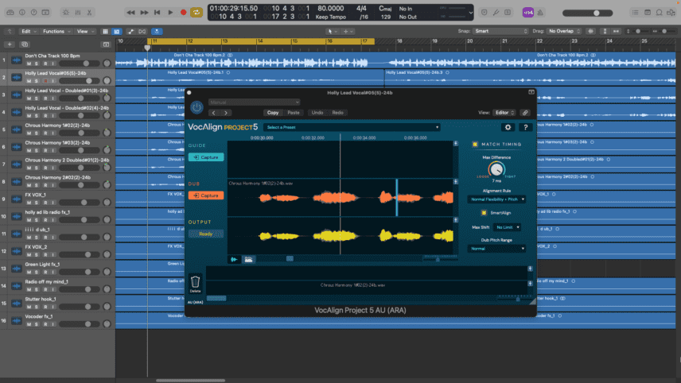Open the Smart Controls dial icon
Screen dimensions: 681x383
65,13
